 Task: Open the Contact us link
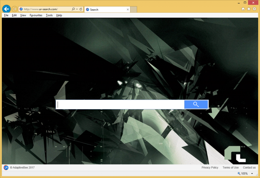249,168
